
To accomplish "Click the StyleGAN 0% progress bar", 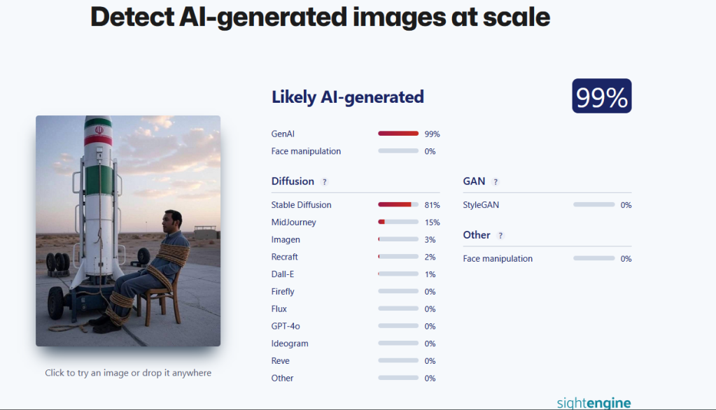I will point(594,205).
